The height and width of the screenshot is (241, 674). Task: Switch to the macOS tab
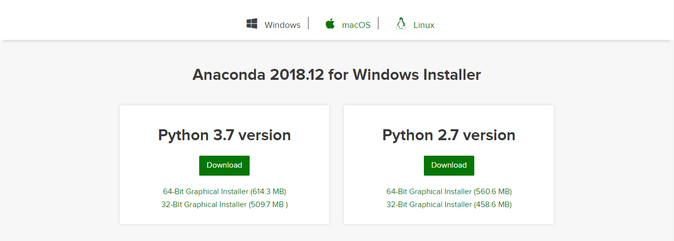point(356,25)
